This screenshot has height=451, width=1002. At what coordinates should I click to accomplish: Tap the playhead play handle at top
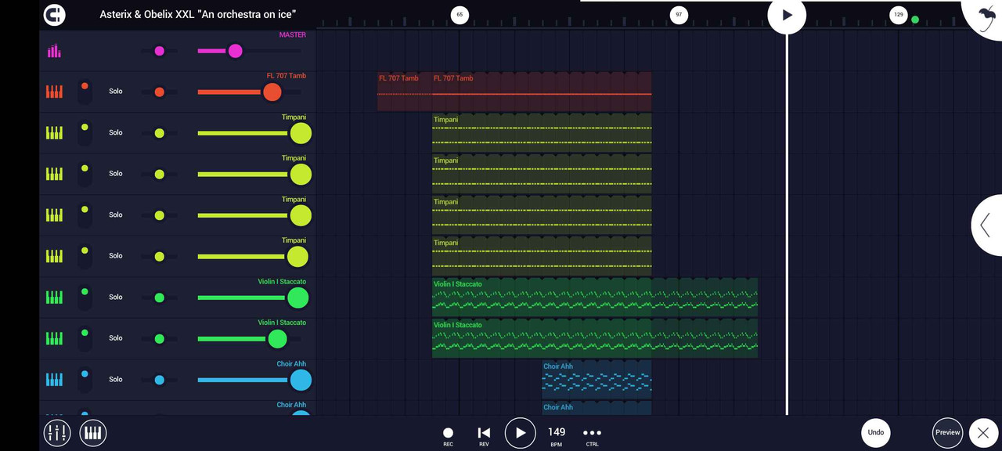click(787, 15)
